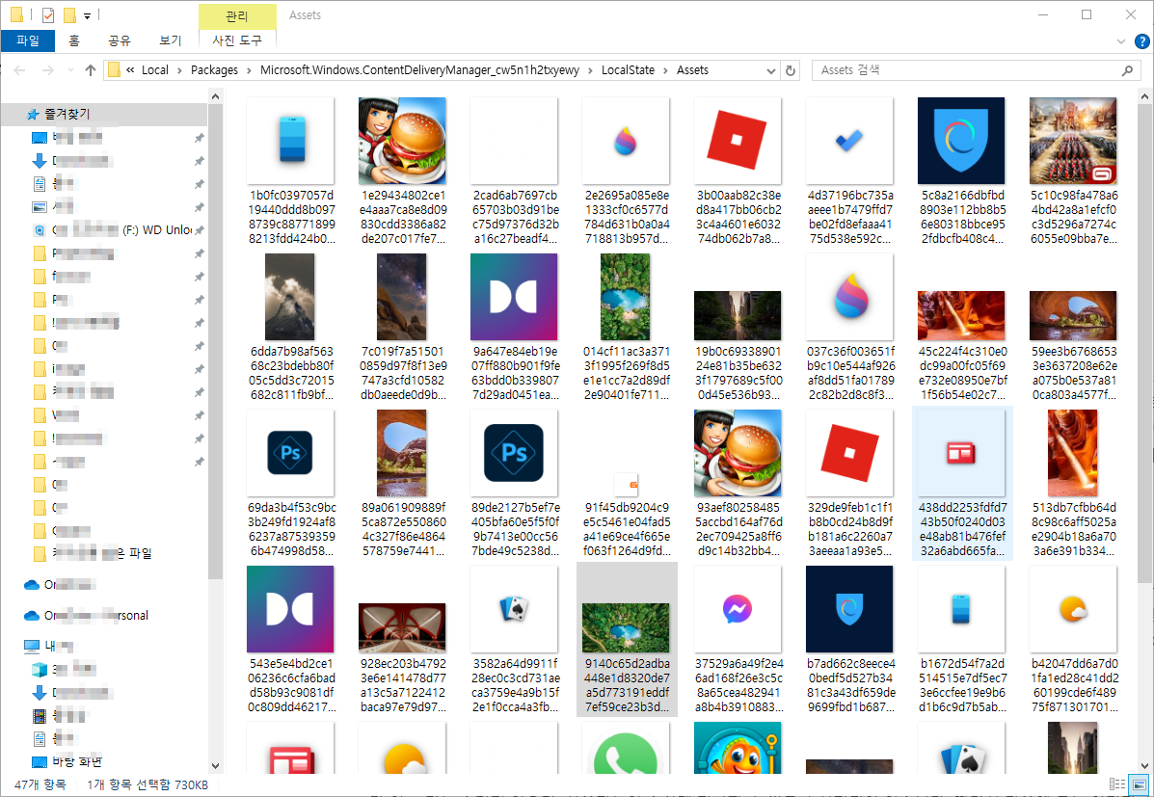
Task: Click file pane scrollbar down arrow
Action: (x=1145, y=766)
